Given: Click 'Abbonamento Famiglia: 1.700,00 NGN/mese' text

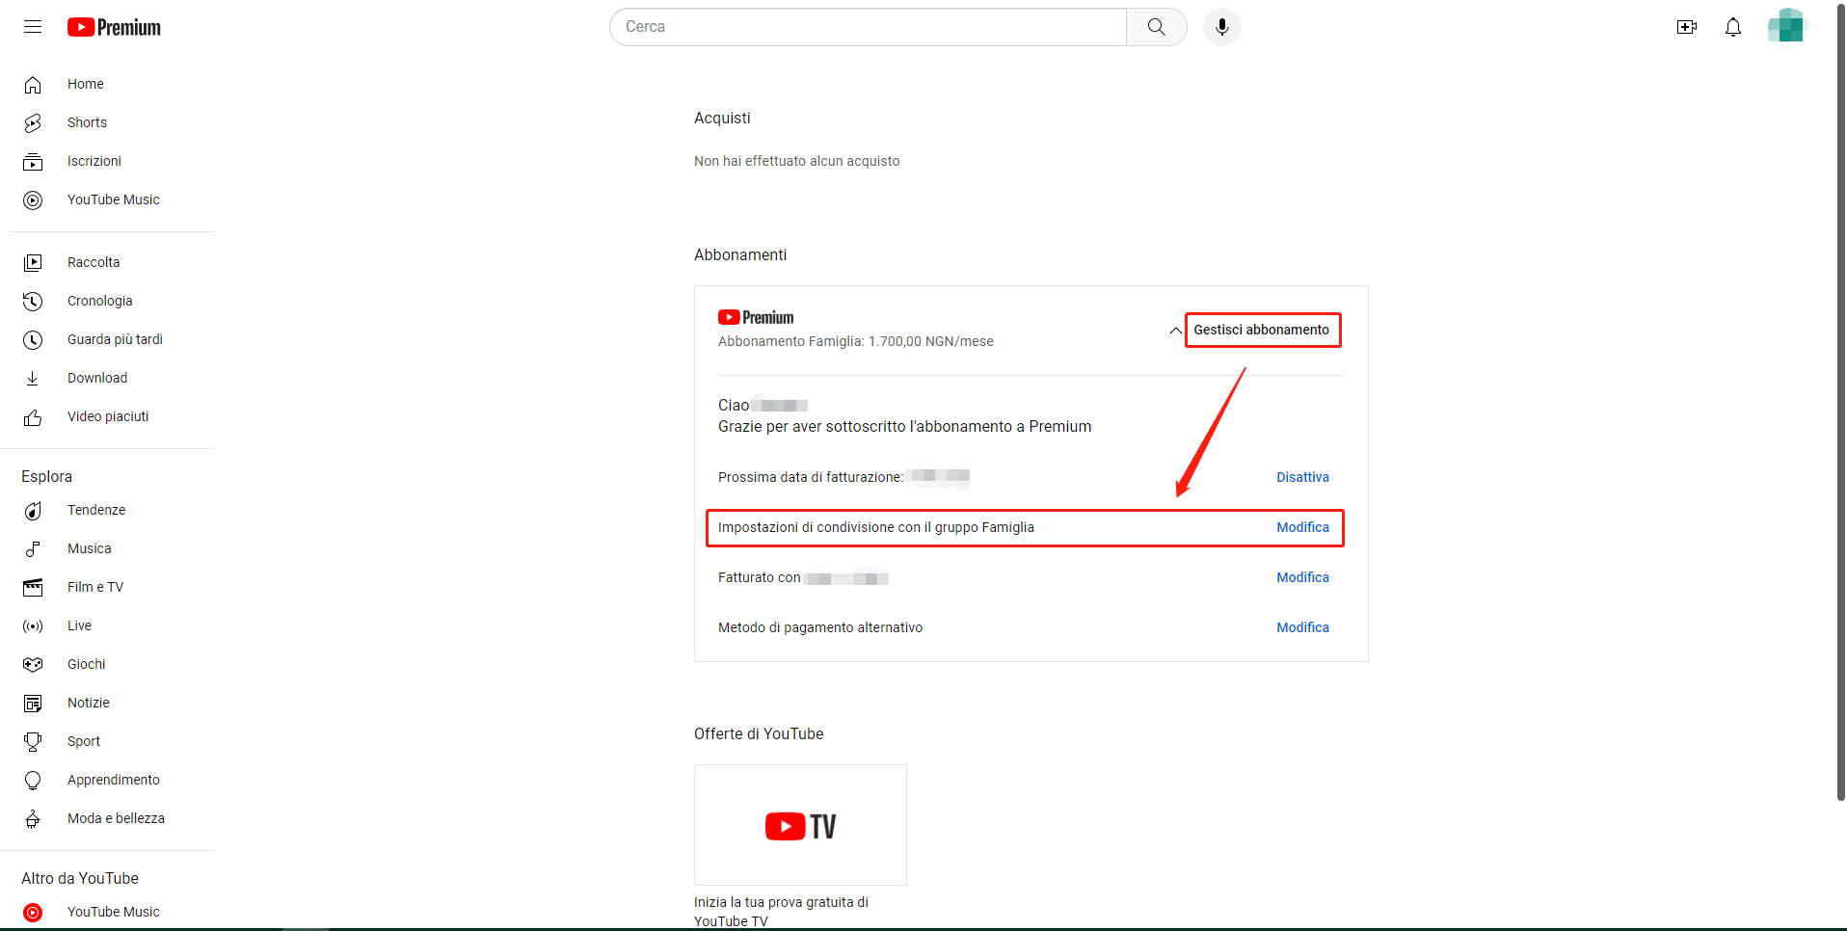Looking at the screenshot, I should coord(855,341).
